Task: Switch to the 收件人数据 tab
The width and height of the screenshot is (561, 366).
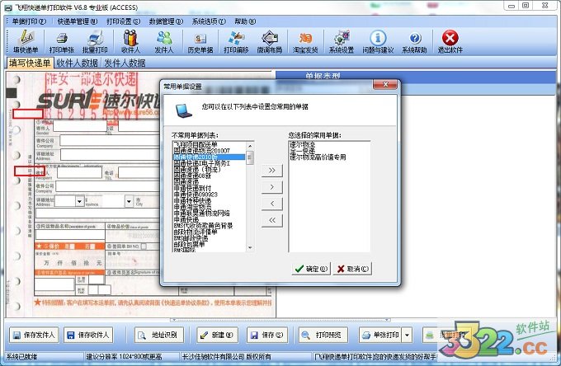Action: (78, 63)
